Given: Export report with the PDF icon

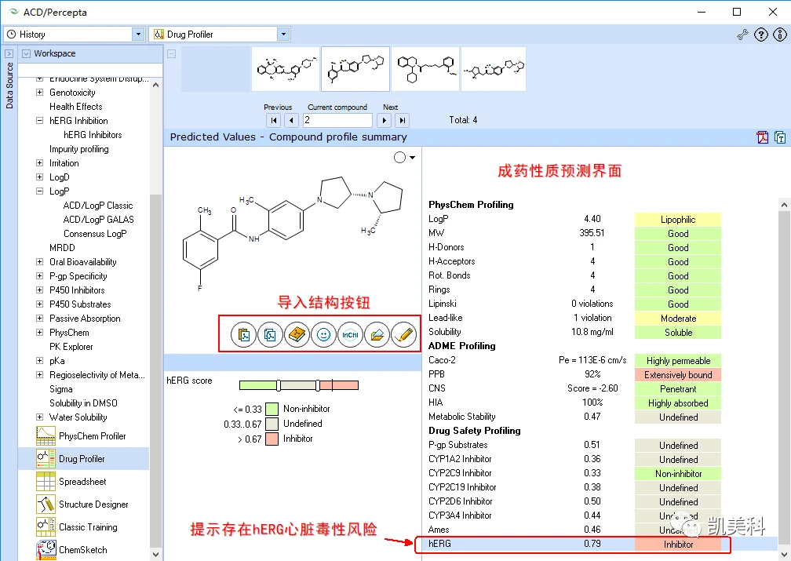Looking at the screenshot, I should [762, 137].
